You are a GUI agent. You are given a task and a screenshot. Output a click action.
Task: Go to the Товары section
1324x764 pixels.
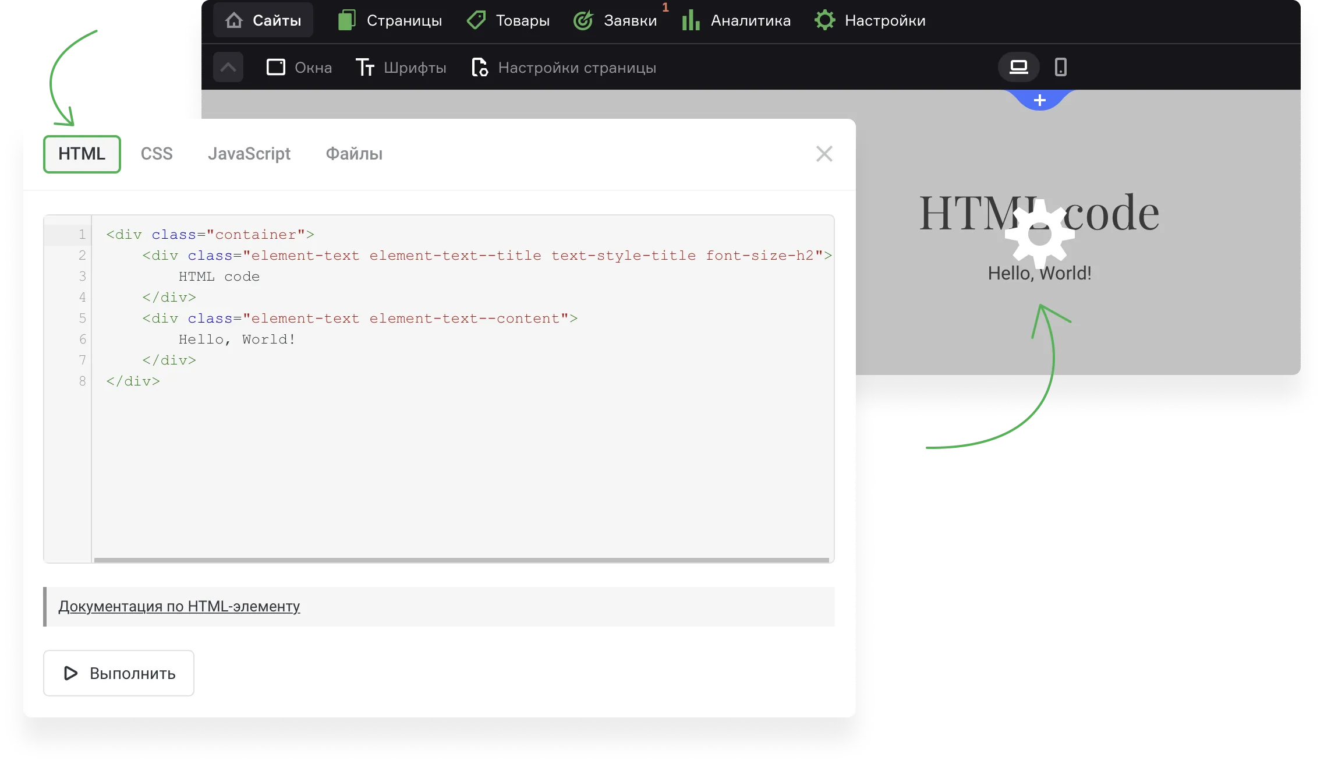(x=508, y=20)
